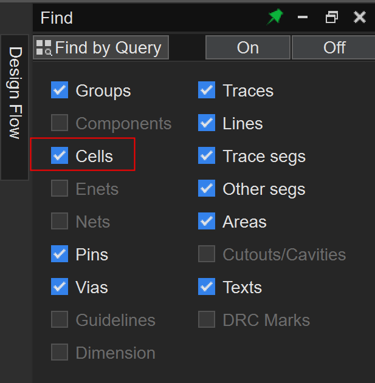375x383 pixels.
Task: Disable the Trace segs checkbox
Action: [207, 156]
